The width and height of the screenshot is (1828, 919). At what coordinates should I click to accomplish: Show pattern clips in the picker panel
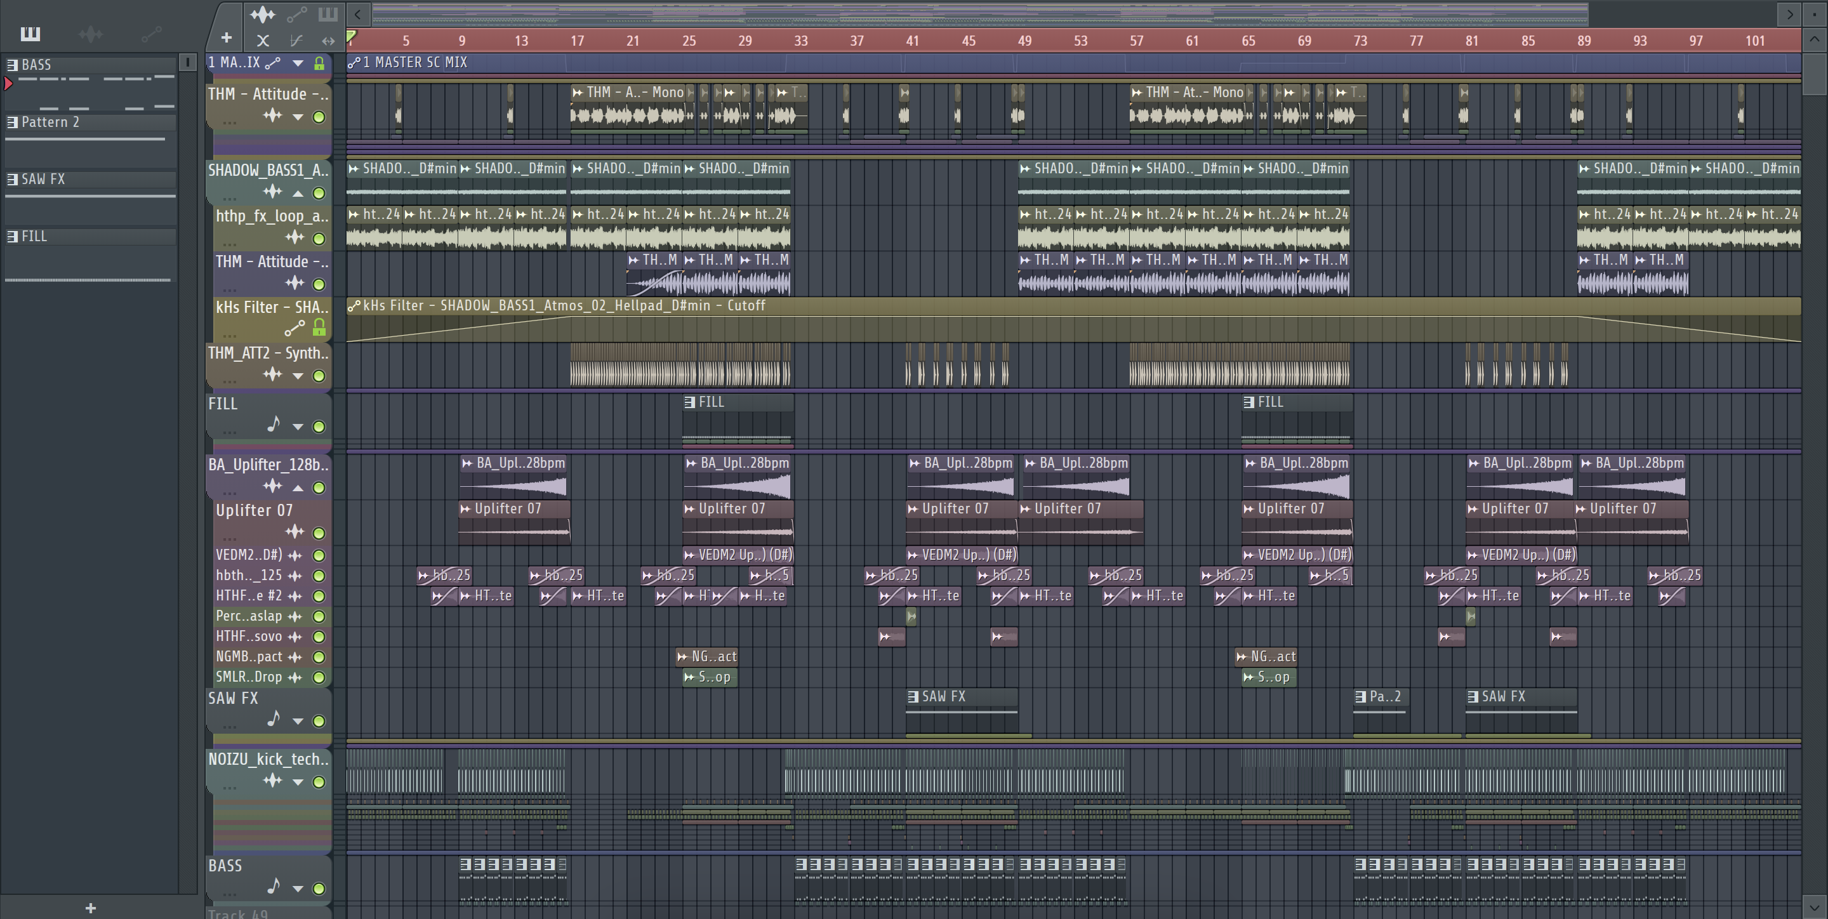[x=30, y=34]
